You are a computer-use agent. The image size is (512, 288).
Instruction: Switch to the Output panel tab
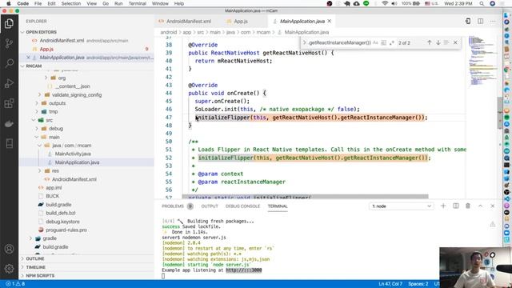click(x=210, y=206)
